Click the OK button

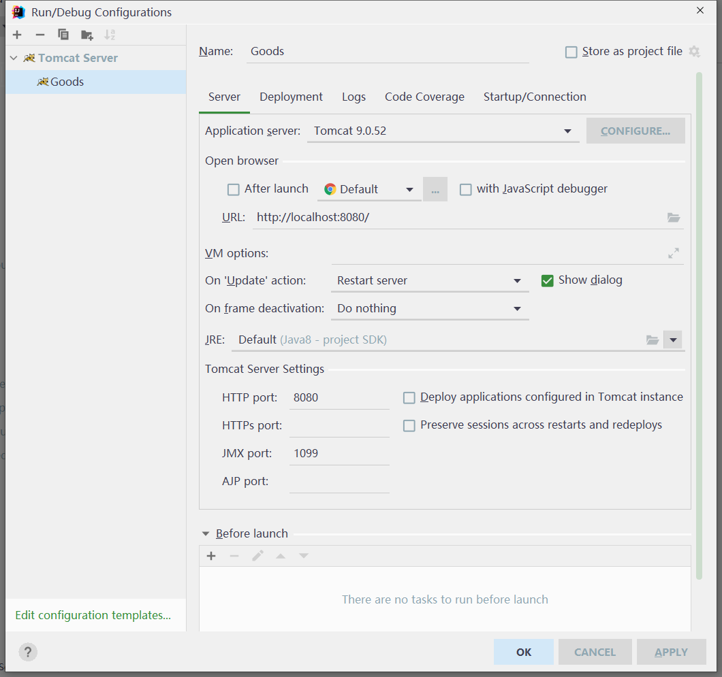pos(524,652)
